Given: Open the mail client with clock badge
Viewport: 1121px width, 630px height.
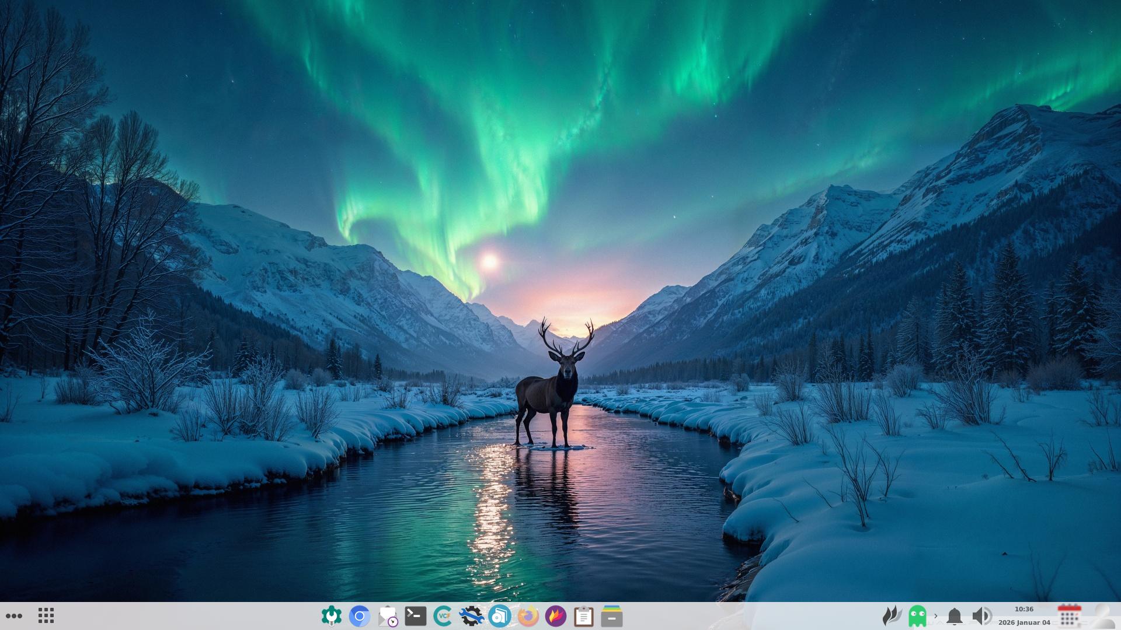Looking at the screenshot, I should point(388,616).
